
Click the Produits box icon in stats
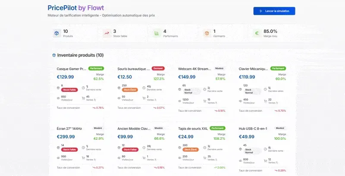pyautogui.click(x=57, y=33)
